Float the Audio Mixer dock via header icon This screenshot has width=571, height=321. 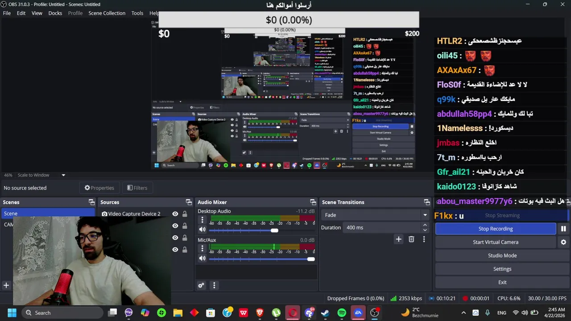[313, 202]
